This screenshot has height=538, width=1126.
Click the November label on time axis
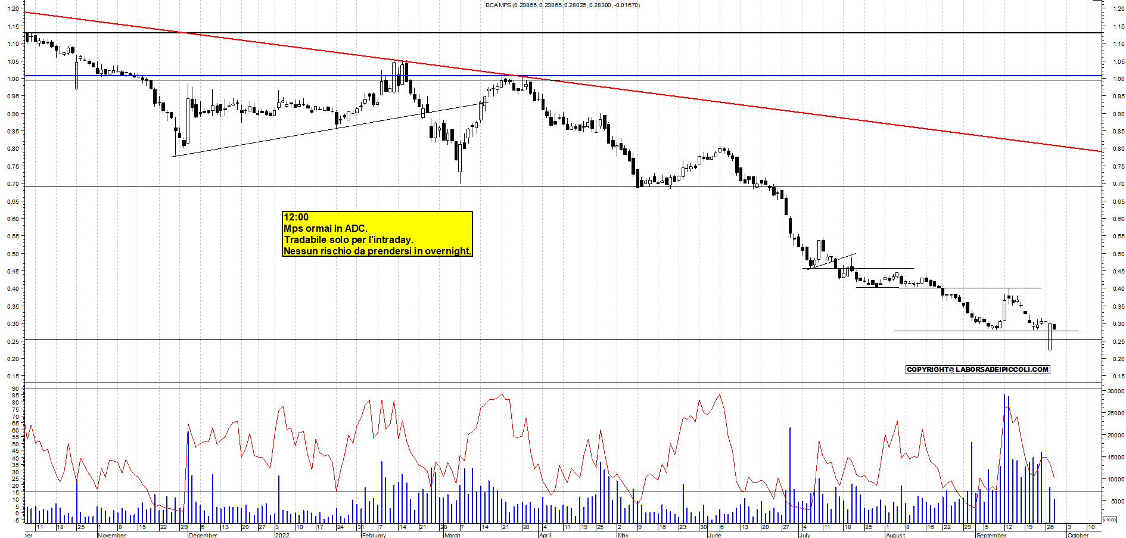click(112, 535)
